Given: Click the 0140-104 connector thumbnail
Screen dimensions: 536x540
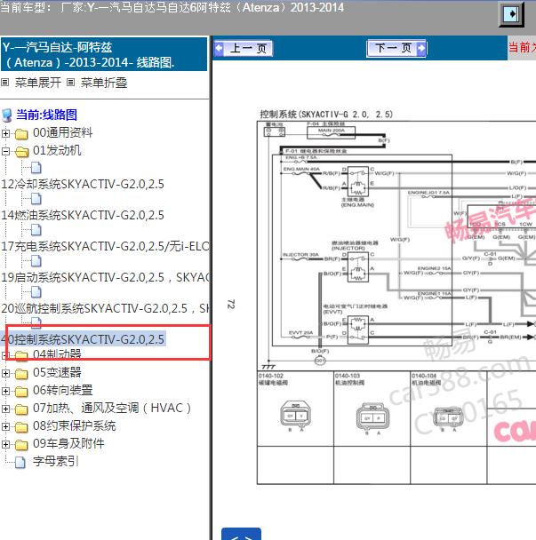Looking at the screenshot, I should pyautogui.click(x=449, y=418).
